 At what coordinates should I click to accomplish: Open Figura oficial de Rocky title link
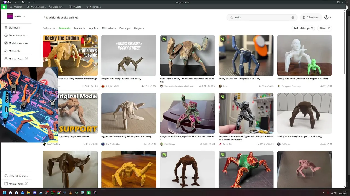tap(126, 137)
